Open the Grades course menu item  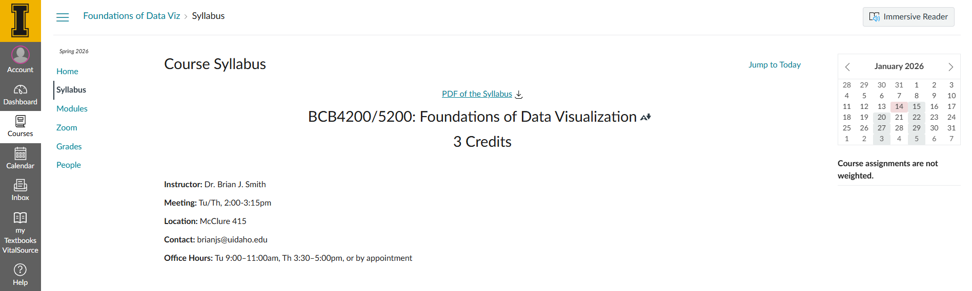tap(69, 146)
